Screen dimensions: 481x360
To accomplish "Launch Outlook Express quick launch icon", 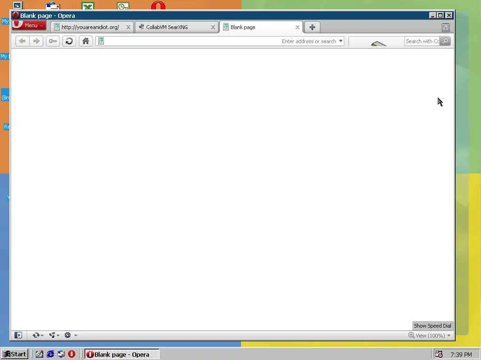I will click(61, 354).
